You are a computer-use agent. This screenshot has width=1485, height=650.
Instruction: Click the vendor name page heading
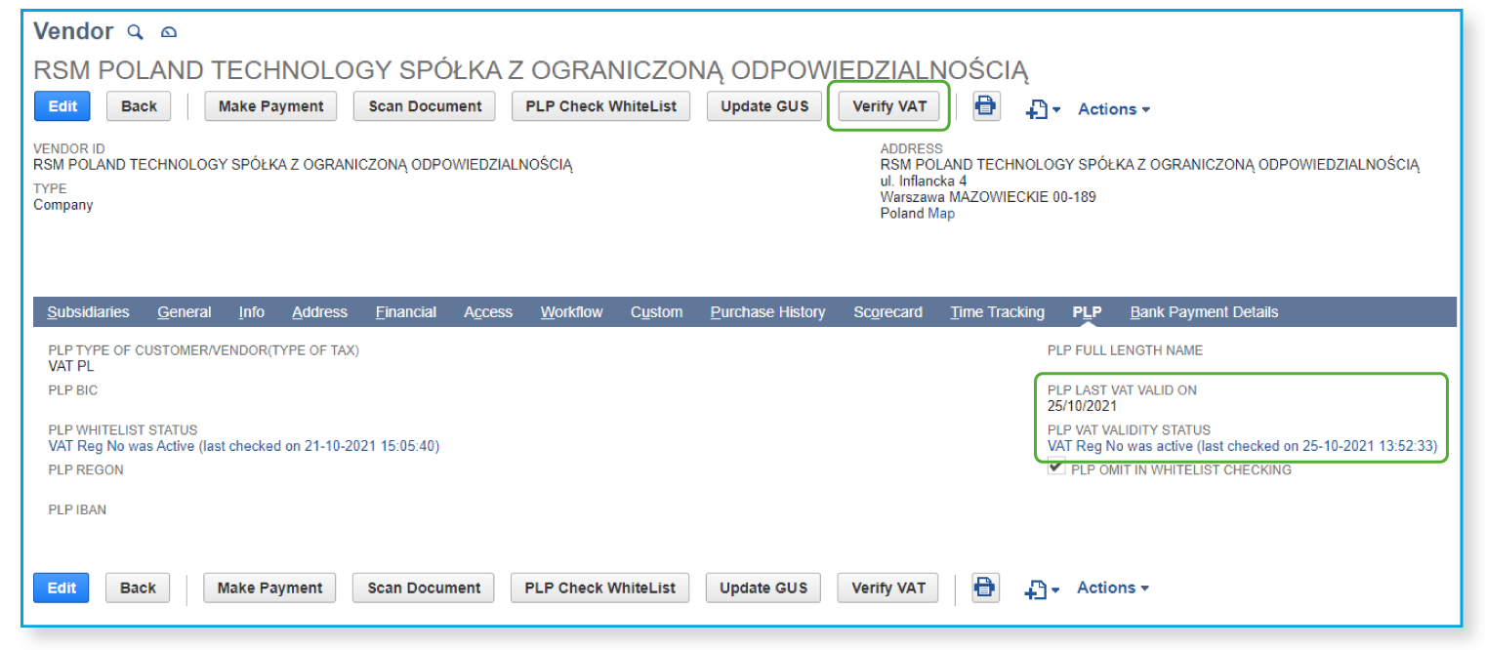531,70
